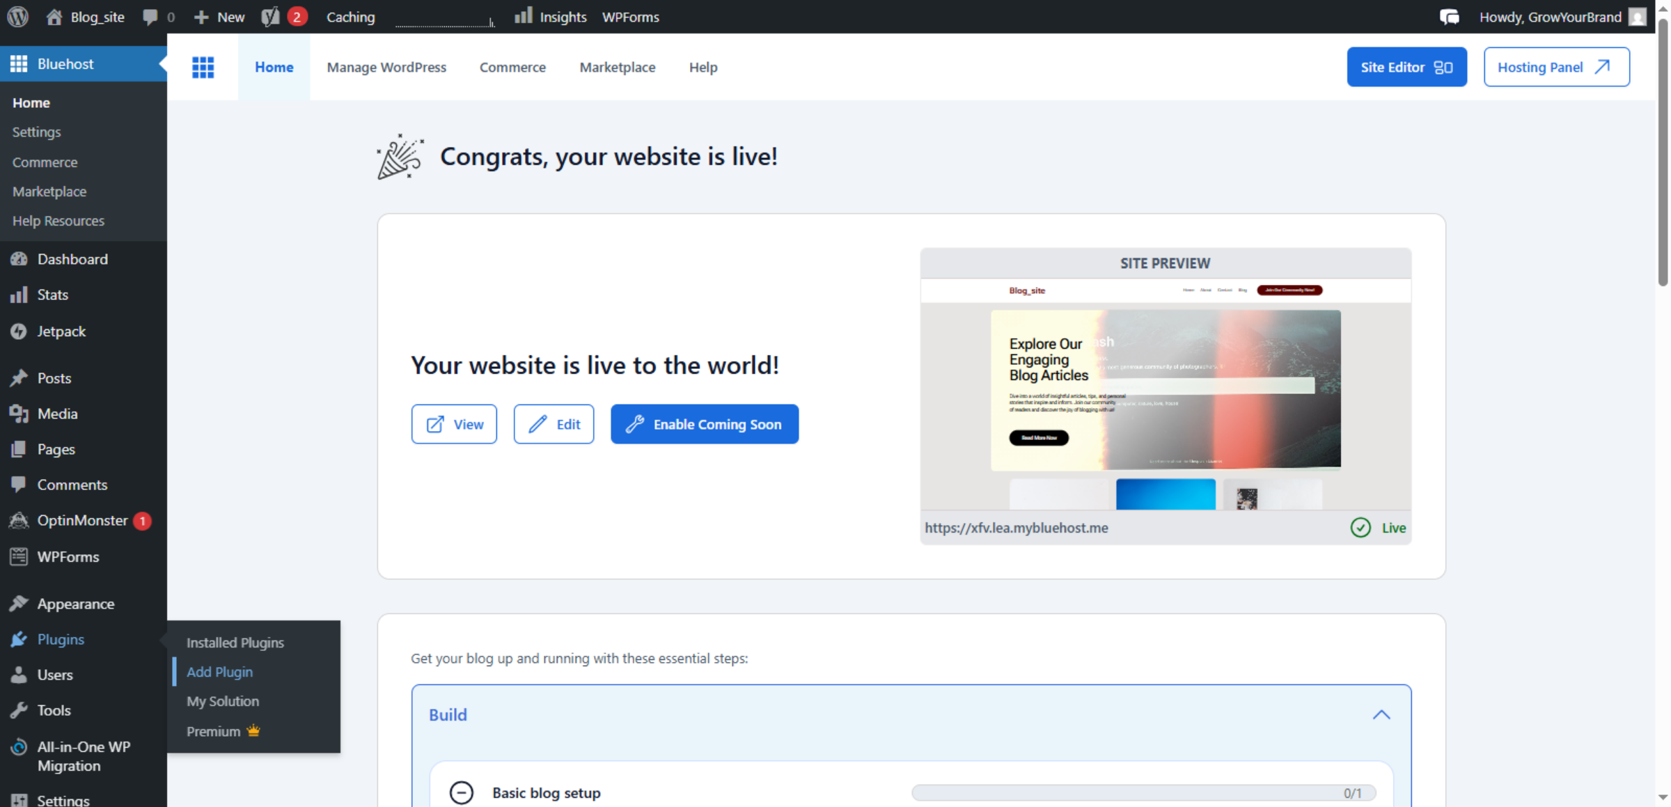
Task: Click the WordPress logo in the admin bar
Action: coord(17,17)
